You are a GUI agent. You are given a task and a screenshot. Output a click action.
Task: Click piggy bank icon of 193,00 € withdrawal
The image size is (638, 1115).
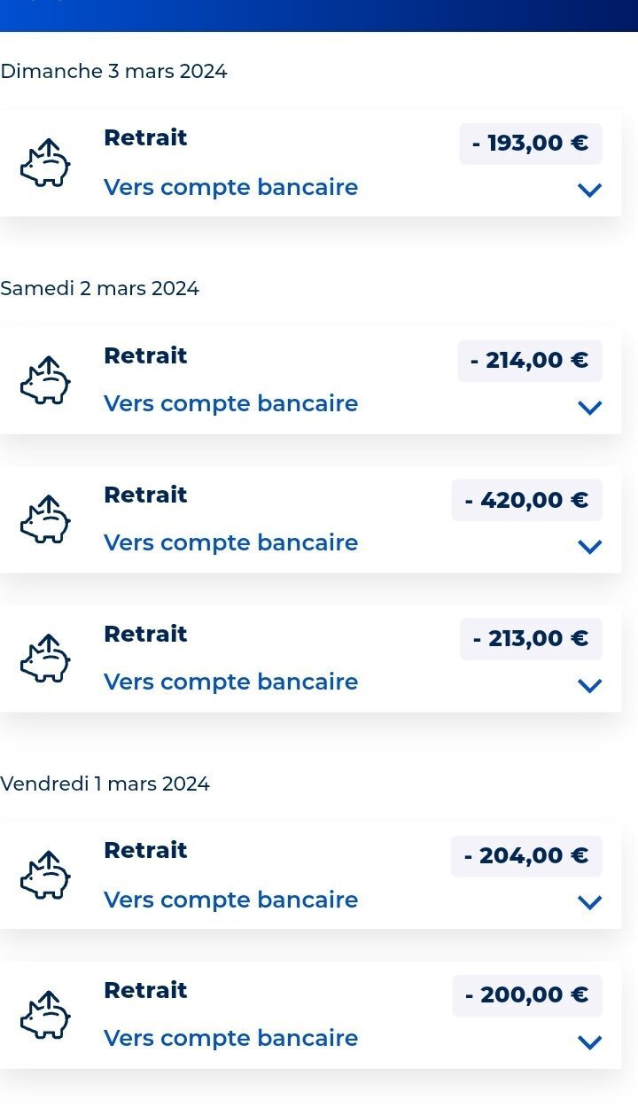pyautogui.click(x=45, y=163)
